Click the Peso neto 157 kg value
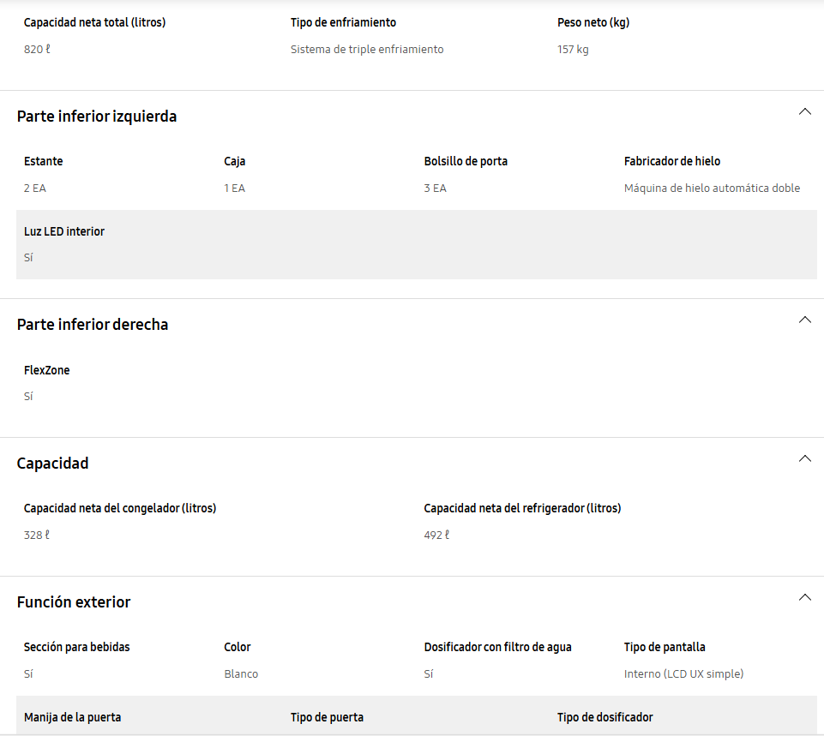This screenshot has height=736, width=824. coord(573,50)
